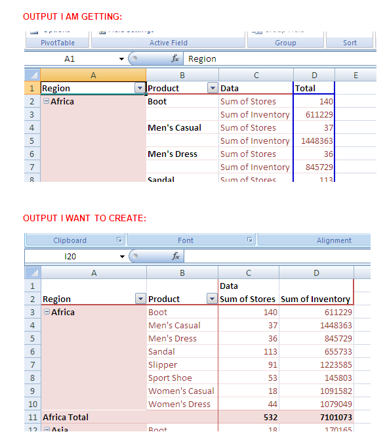
Task: Select bold 'Men's Casual' cell in 'output I am getting' sheet
Action: point(182,127)
